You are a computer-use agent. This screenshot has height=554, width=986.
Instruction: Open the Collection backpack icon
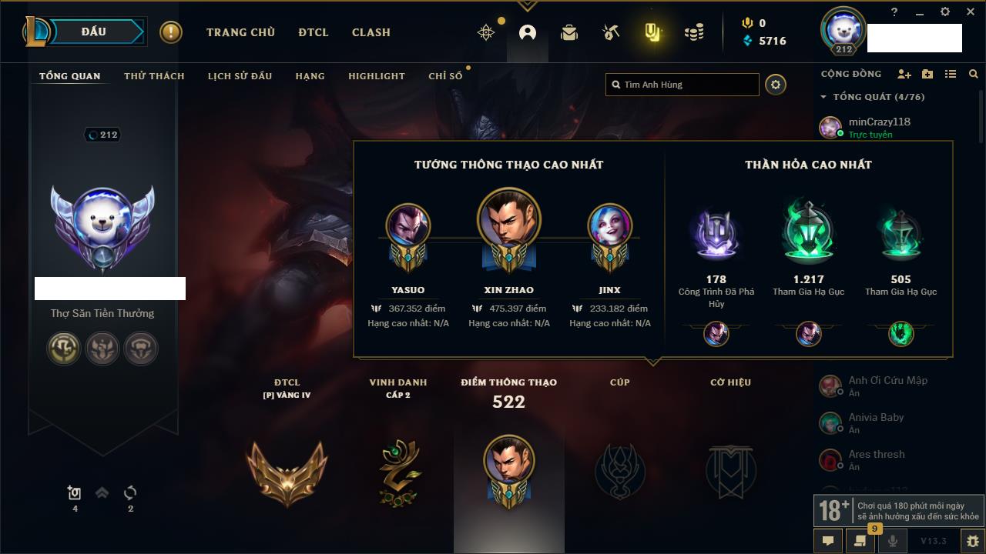pyautogui.click(x=569, y=32)
